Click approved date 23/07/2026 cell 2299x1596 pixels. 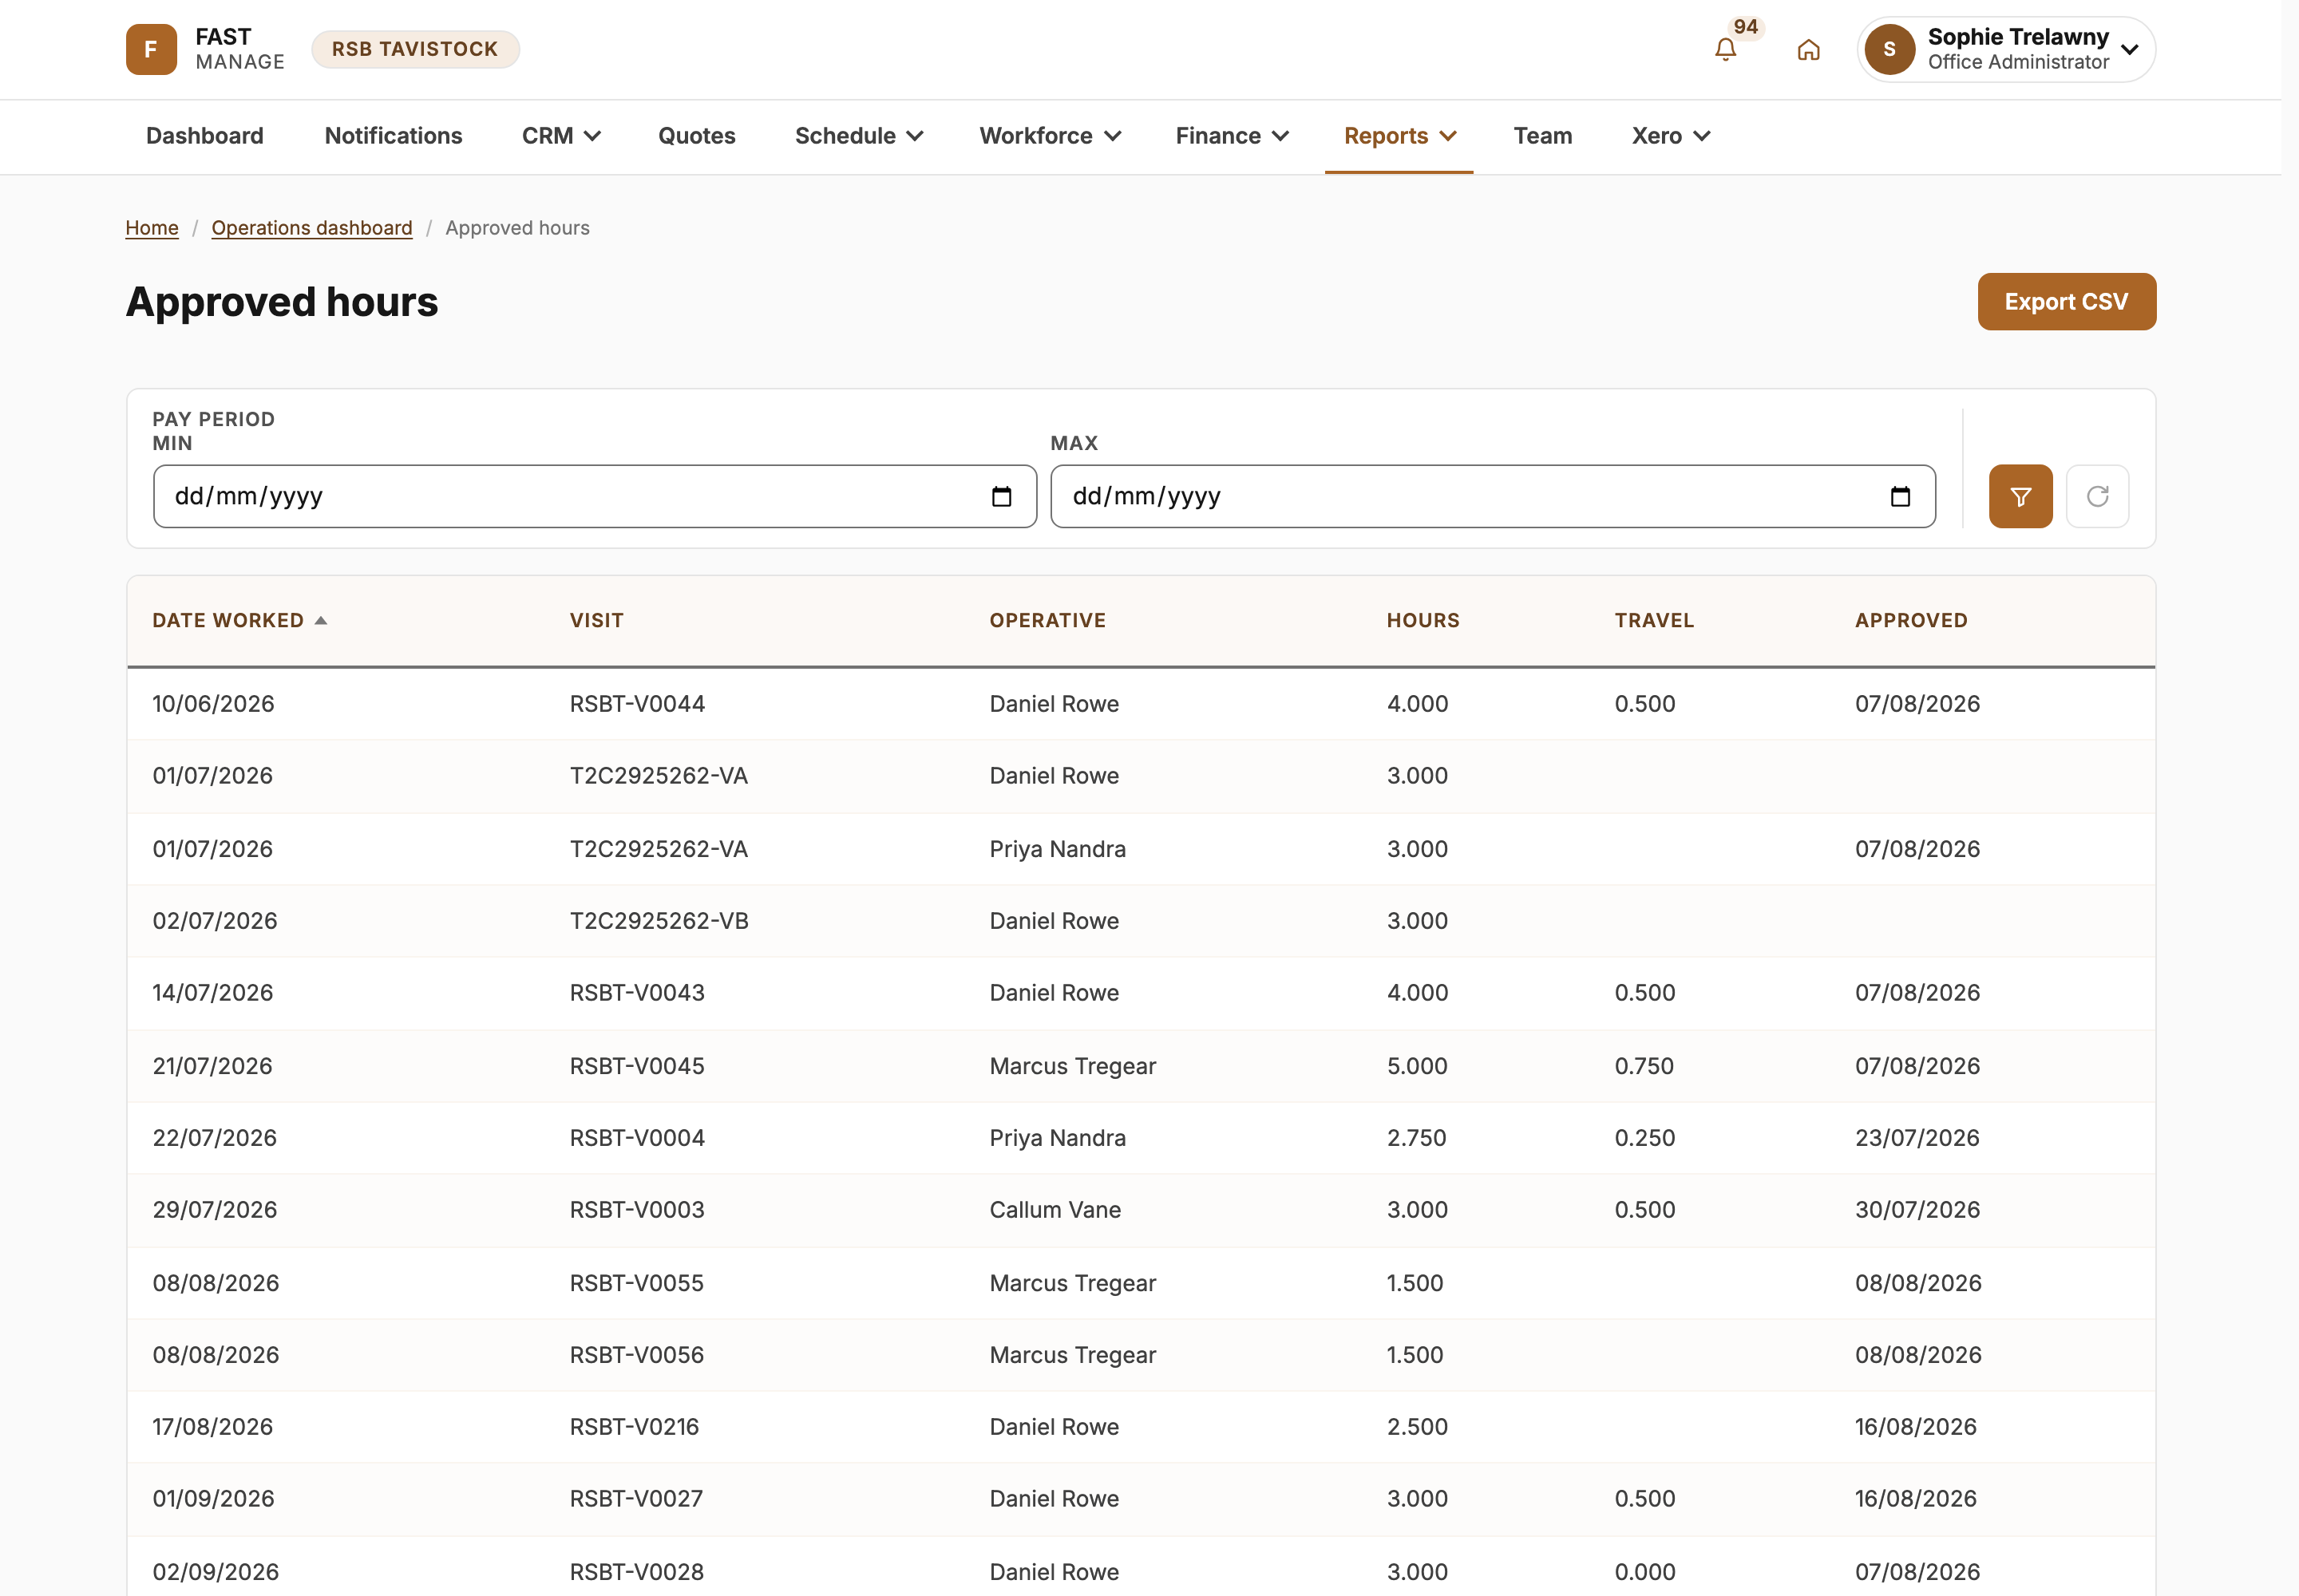[1917, 1138]
